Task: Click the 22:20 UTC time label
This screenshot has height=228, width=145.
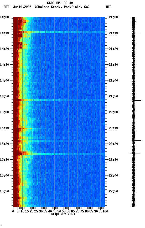Action: click(x=113, y=144)
